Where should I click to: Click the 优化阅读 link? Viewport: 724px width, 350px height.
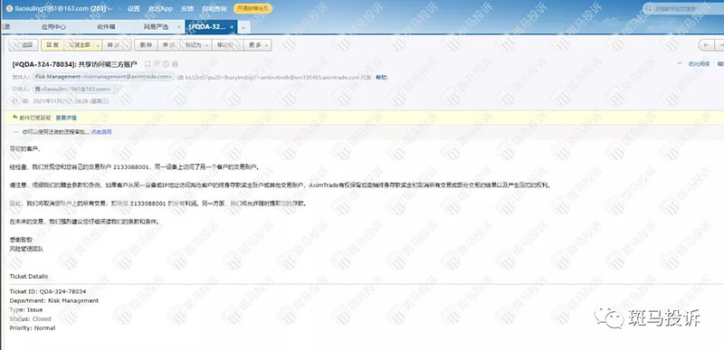point(699,64)
